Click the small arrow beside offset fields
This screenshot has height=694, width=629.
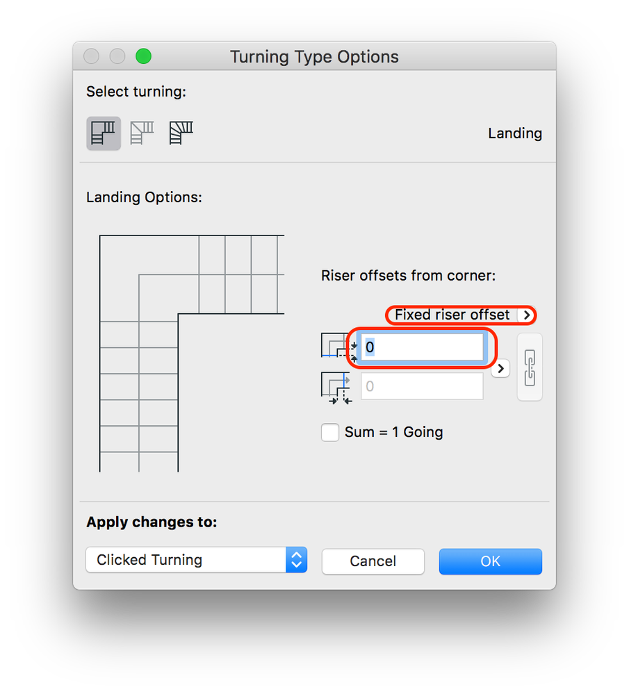tap(500, 368)
